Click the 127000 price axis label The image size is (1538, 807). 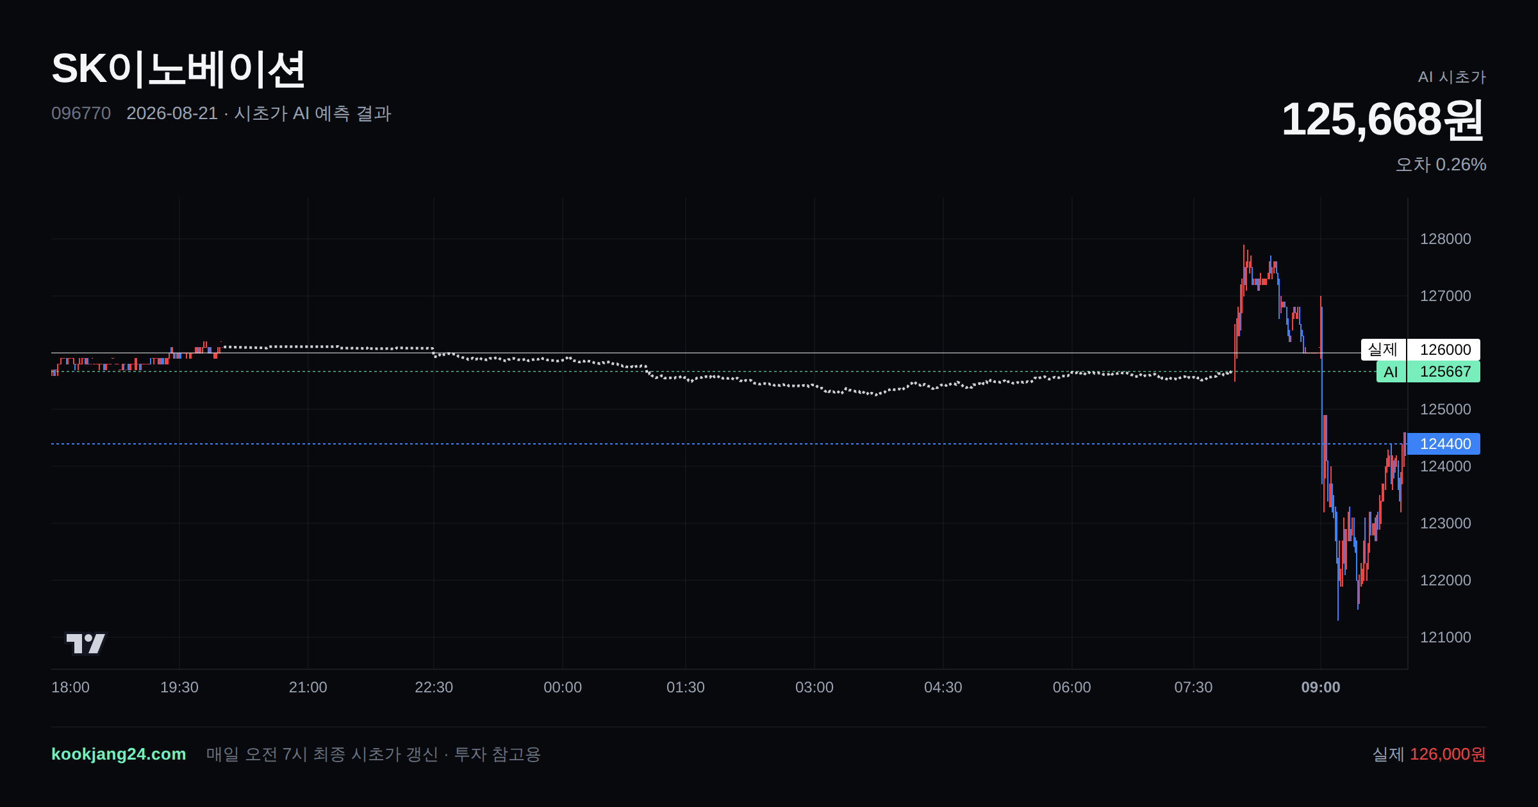pyautogui.click(x=1445, y=296)
